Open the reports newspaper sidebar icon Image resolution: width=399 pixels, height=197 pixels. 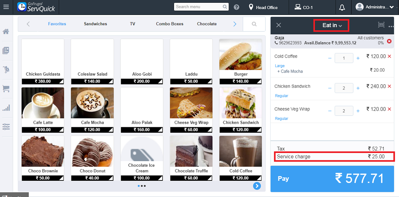click(x=6, y=50)
